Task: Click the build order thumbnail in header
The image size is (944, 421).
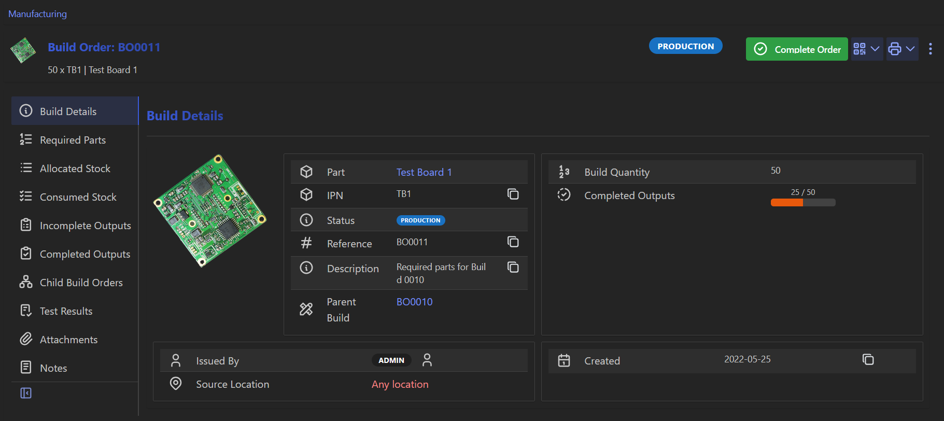Action: pos(23,50)
